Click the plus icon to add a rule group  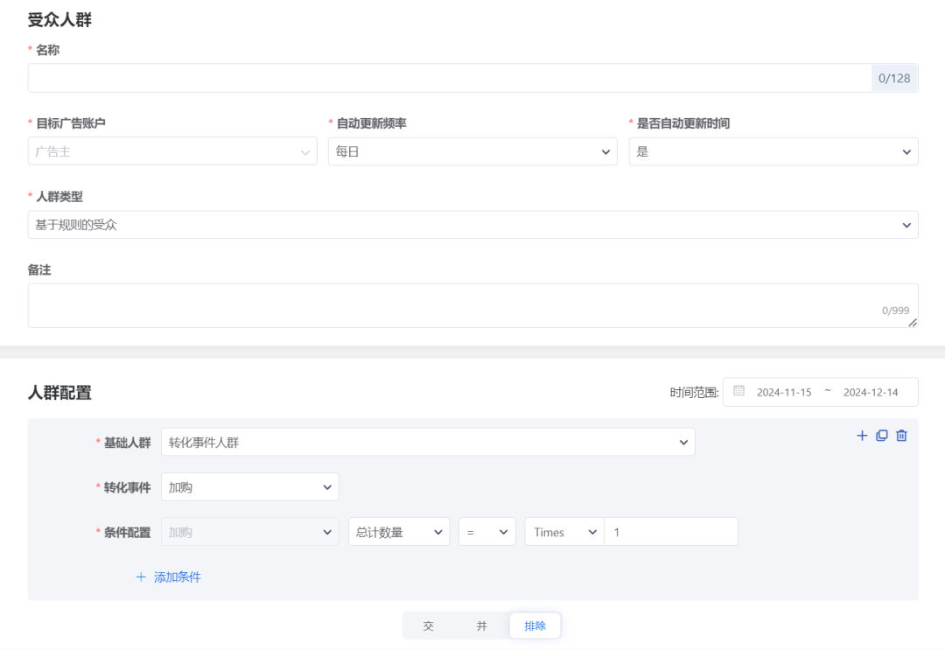[x=861, y=435]
